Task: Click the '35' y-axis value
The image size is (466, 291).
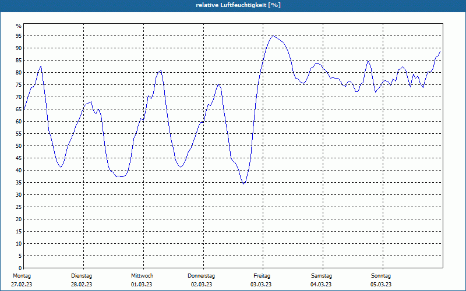Action: click(x=19, y=183)
